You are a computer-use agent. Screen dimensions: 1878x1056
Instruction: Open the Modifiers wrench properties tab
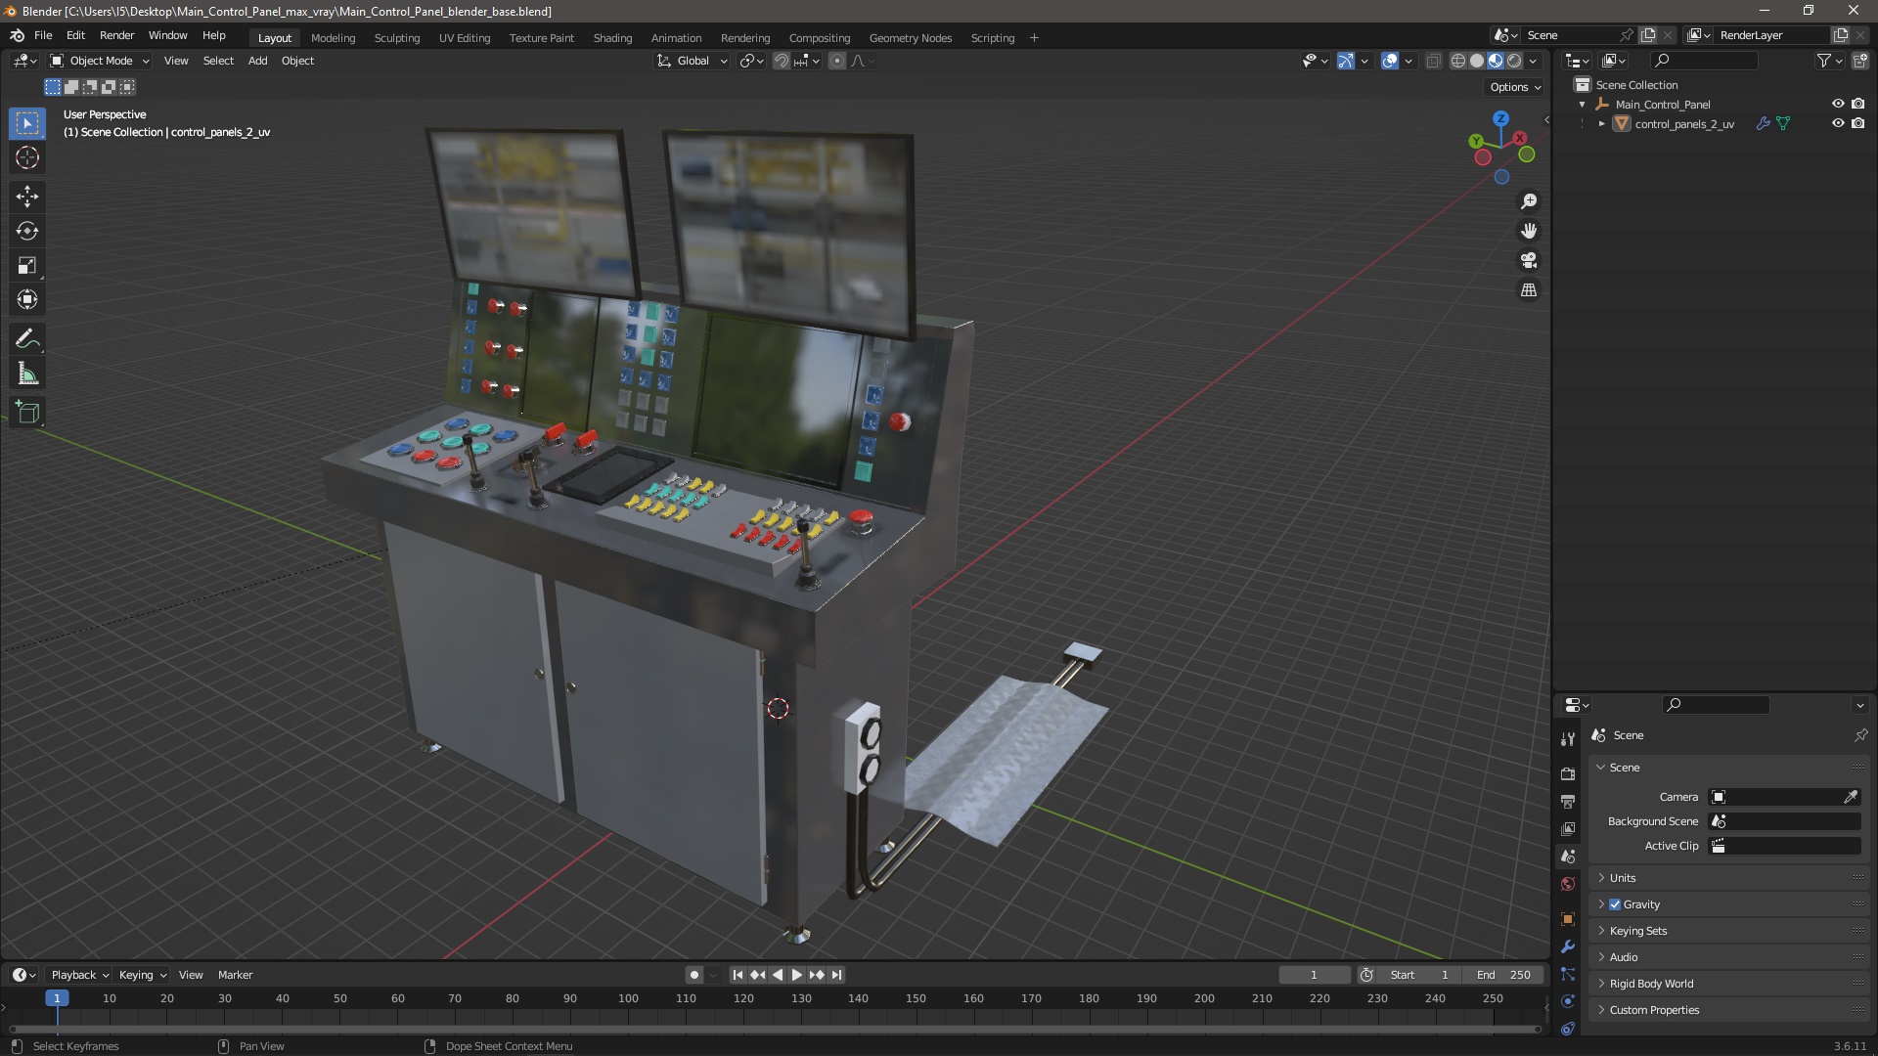click(1568, 946)
